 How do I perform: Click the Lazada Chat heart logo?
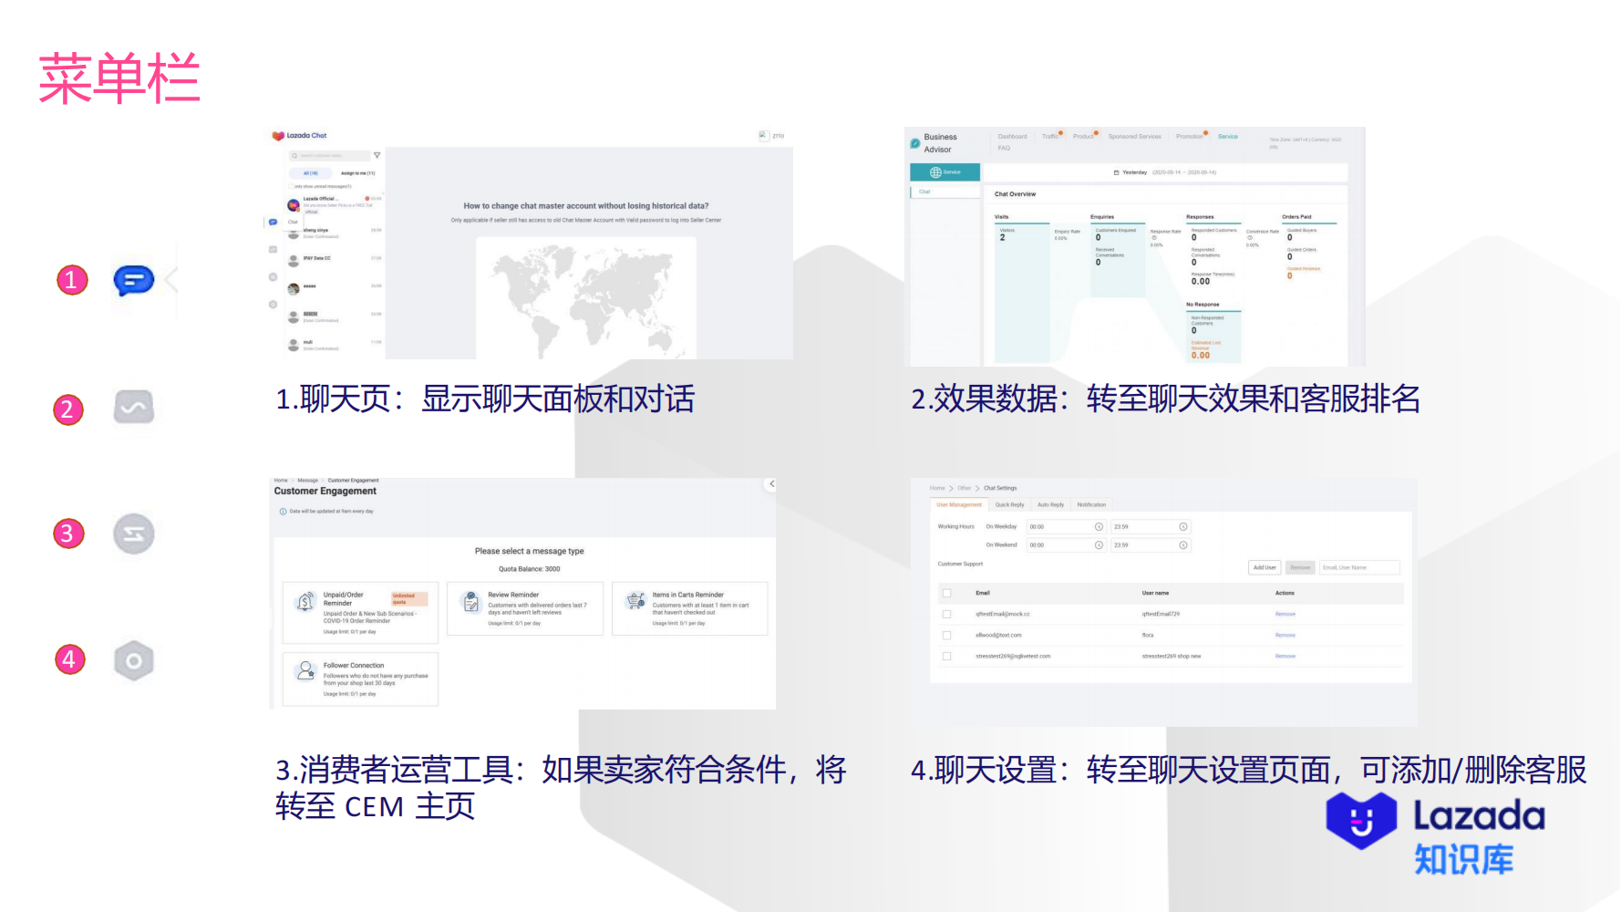pyautogui.click(x=278, y=136)
